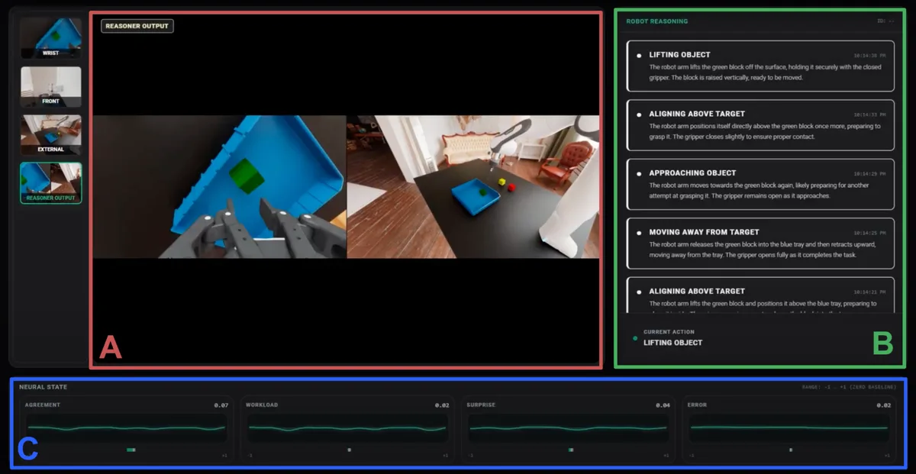Click the WORKLOAD value 0.02
Screen dimensions: 916x474
(442, 405)
